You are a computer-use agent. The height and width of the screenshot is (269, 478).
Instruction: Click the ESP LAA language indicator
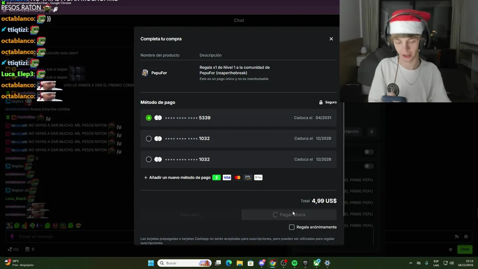[x=436, y=263]
